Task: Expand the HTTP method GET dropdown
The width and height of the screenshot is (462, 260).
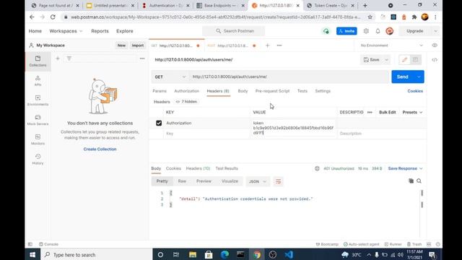Action: click(x=170, y=77)
